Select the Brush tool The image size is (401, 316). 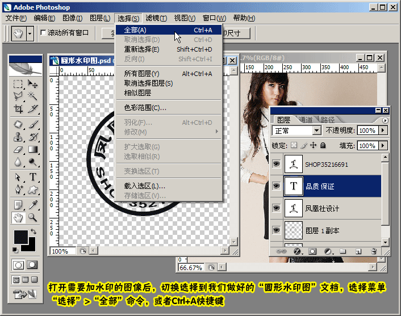(33, 124)
